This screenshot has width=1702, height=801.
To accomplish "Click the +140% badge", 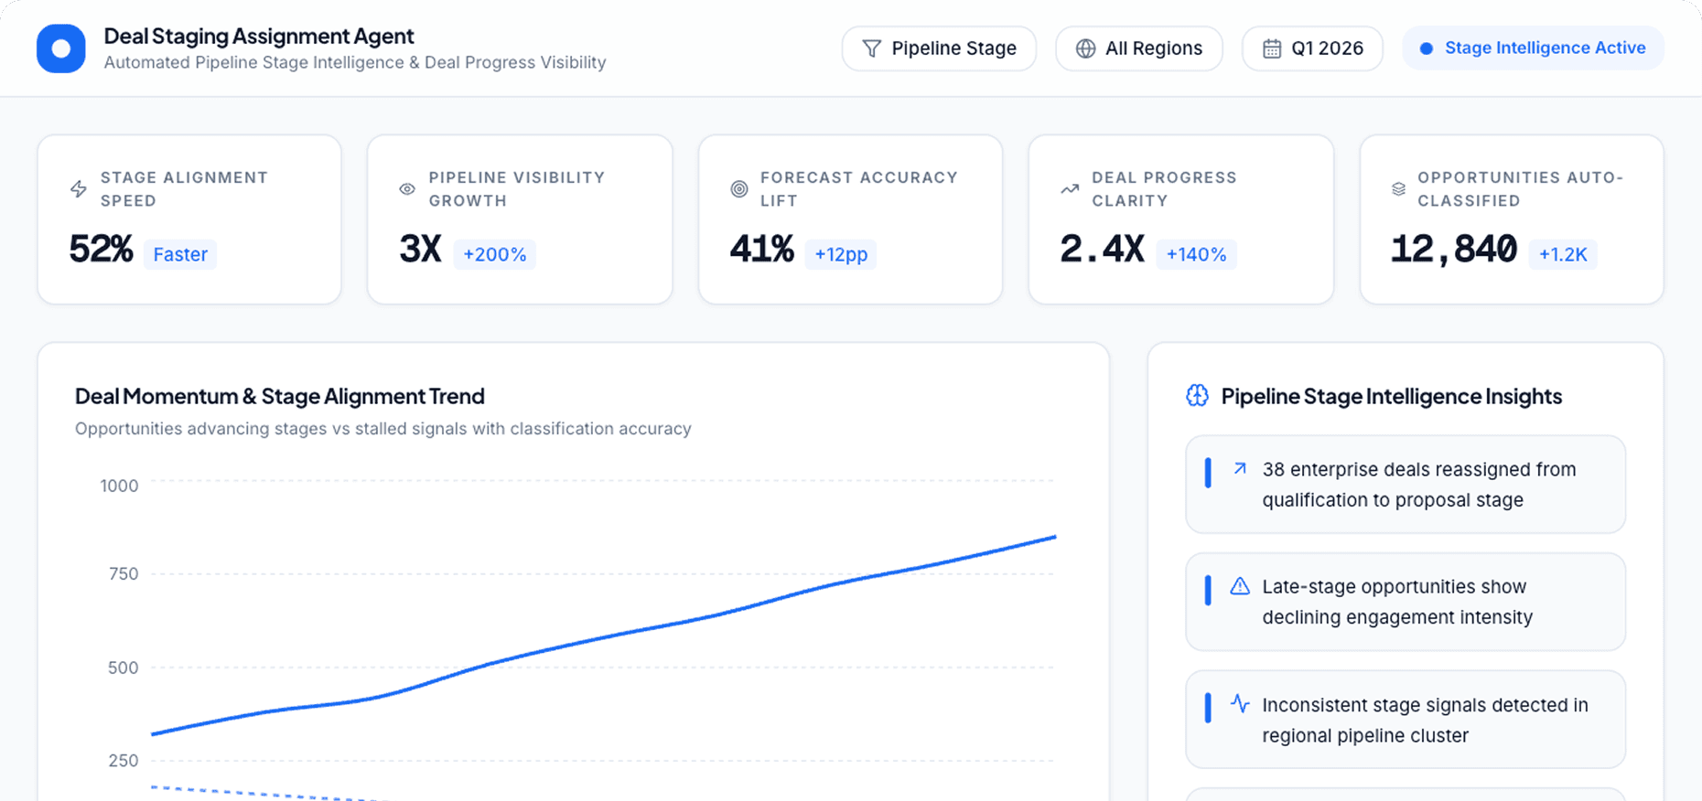I will pyautogui.click(x=1196, y=254).
